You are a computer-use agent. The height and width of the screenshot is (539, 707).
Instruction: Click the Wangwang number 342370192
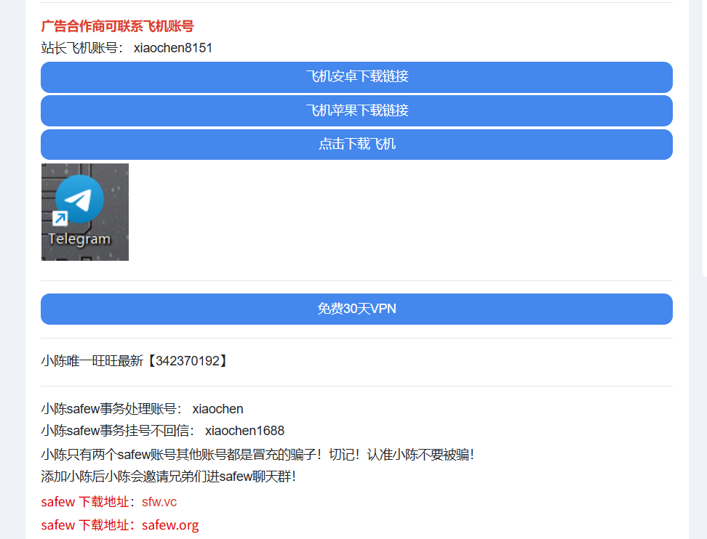coord(188,361)
